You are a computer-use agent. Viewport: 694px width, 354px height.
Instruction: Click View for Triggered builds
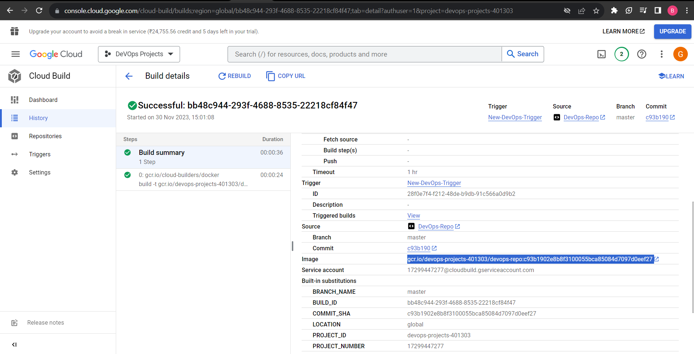click(413, 216)
